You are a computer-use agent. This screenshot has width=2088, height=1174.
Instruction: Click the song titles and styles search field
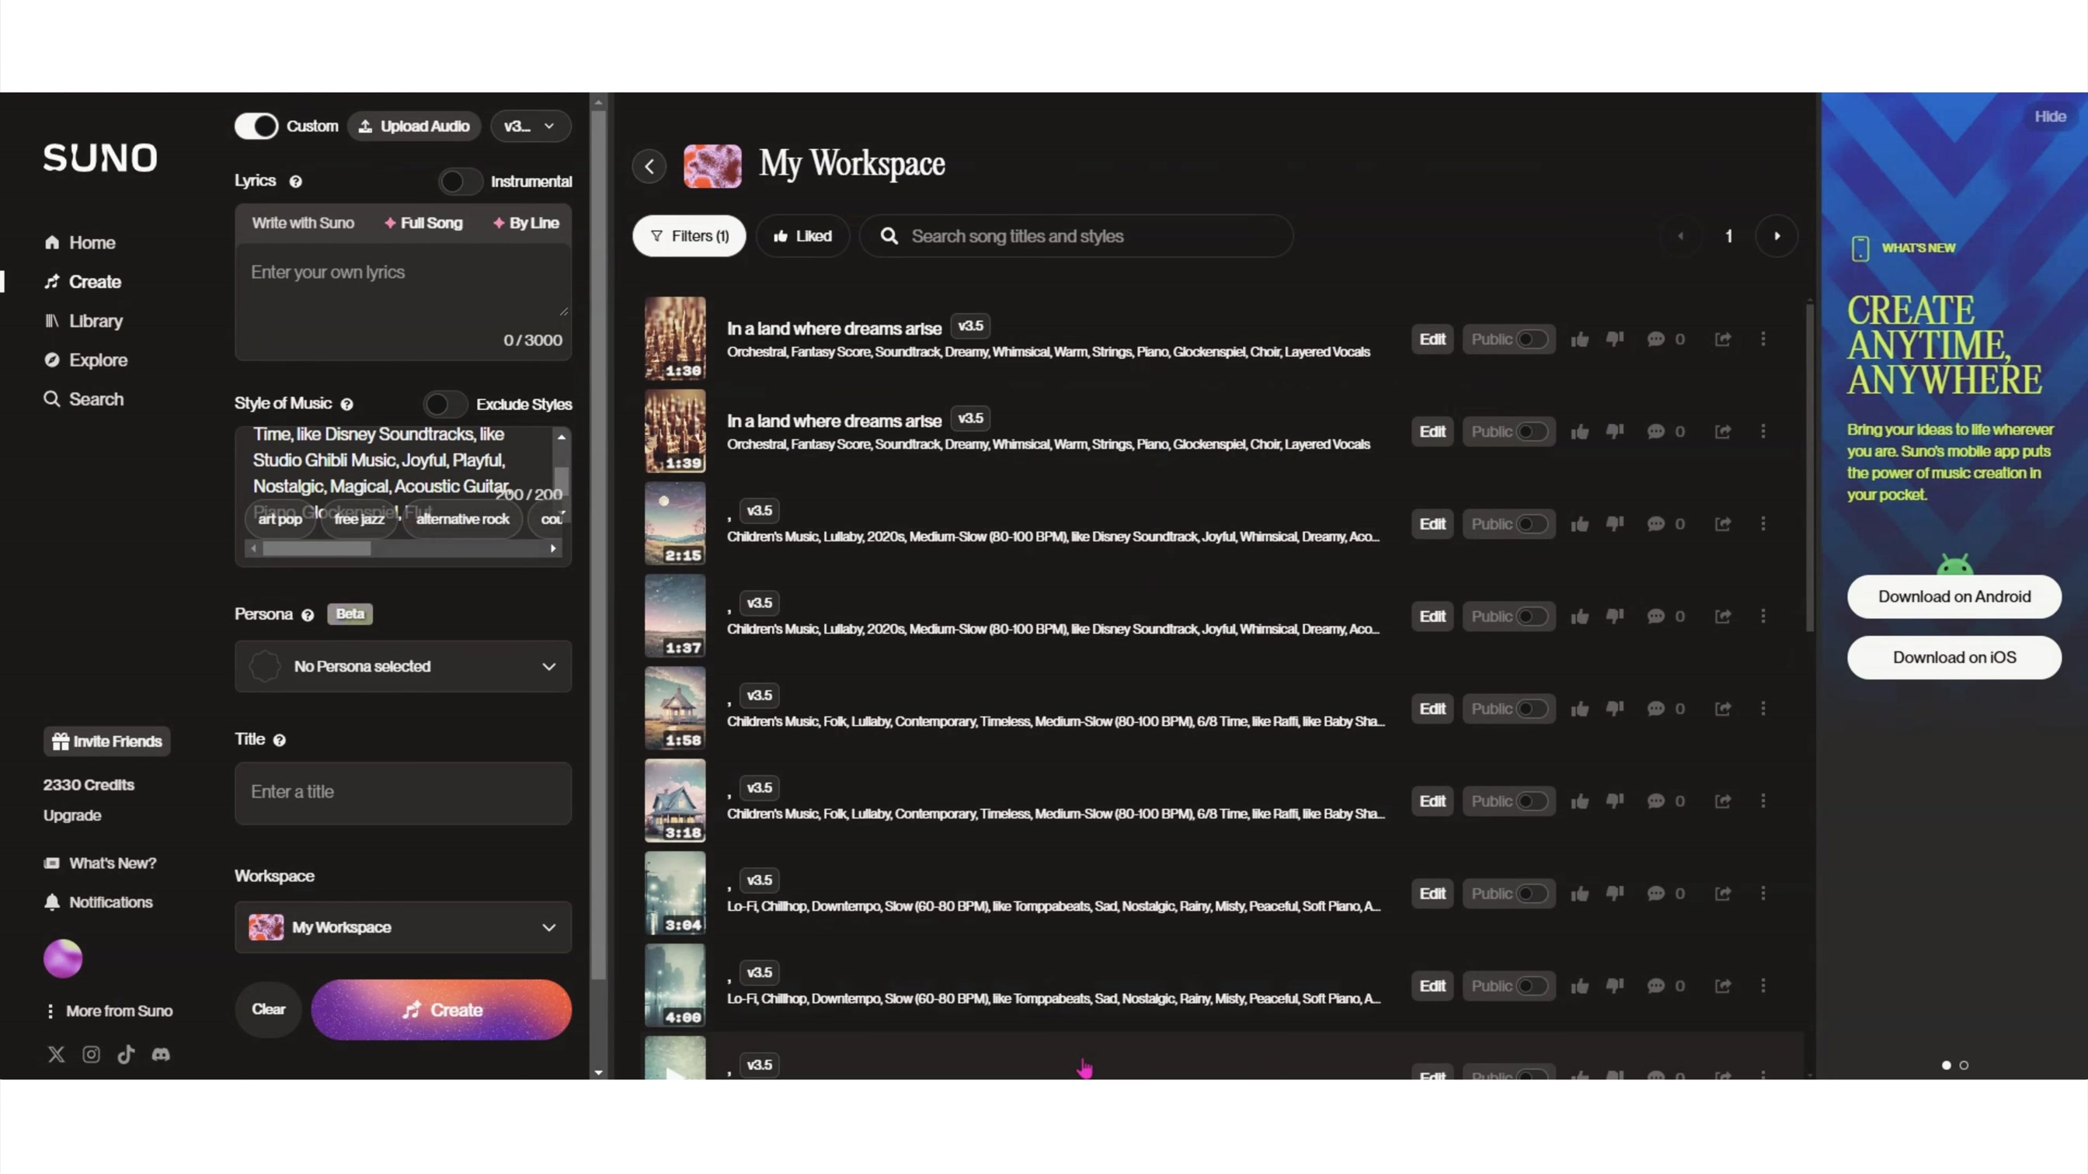[1077, 237]
